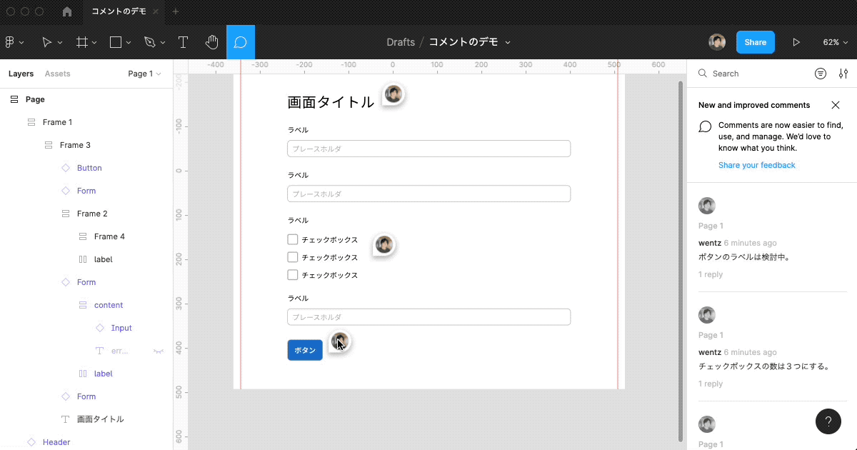
Task: Select the Move tool in the toolbar
Action: 46,42
